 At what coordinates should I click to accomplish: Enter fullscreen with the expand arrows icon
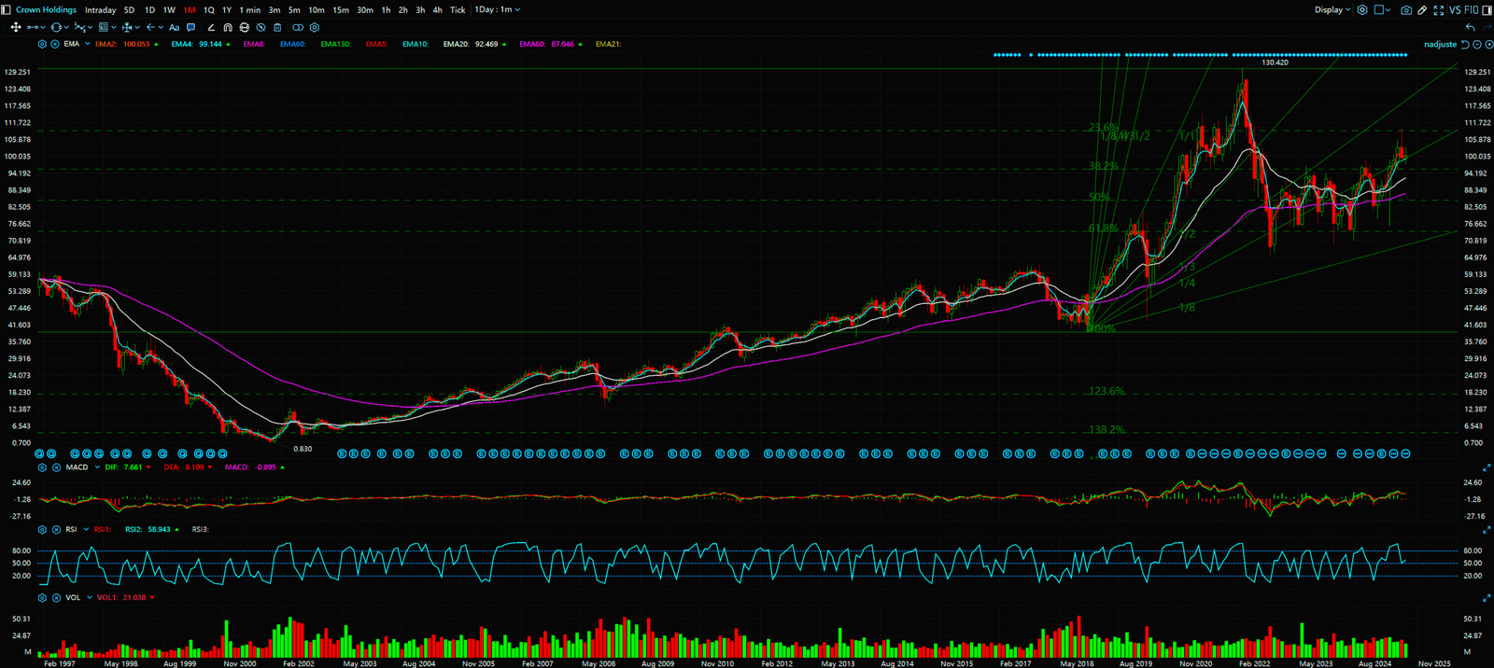[x=1439, y=10]
